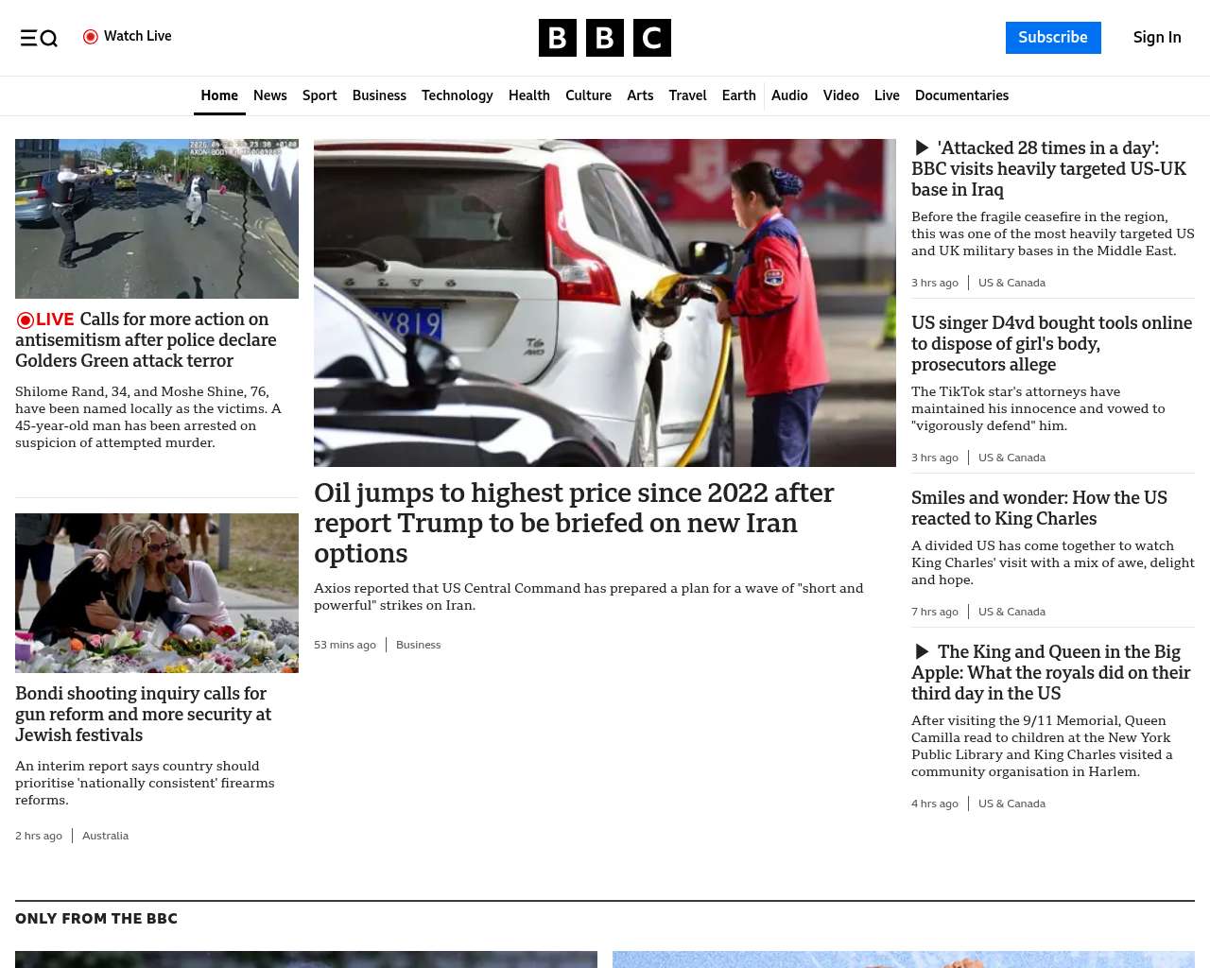
Task: Open the Audio menu item
Action: tap(789, 95)
